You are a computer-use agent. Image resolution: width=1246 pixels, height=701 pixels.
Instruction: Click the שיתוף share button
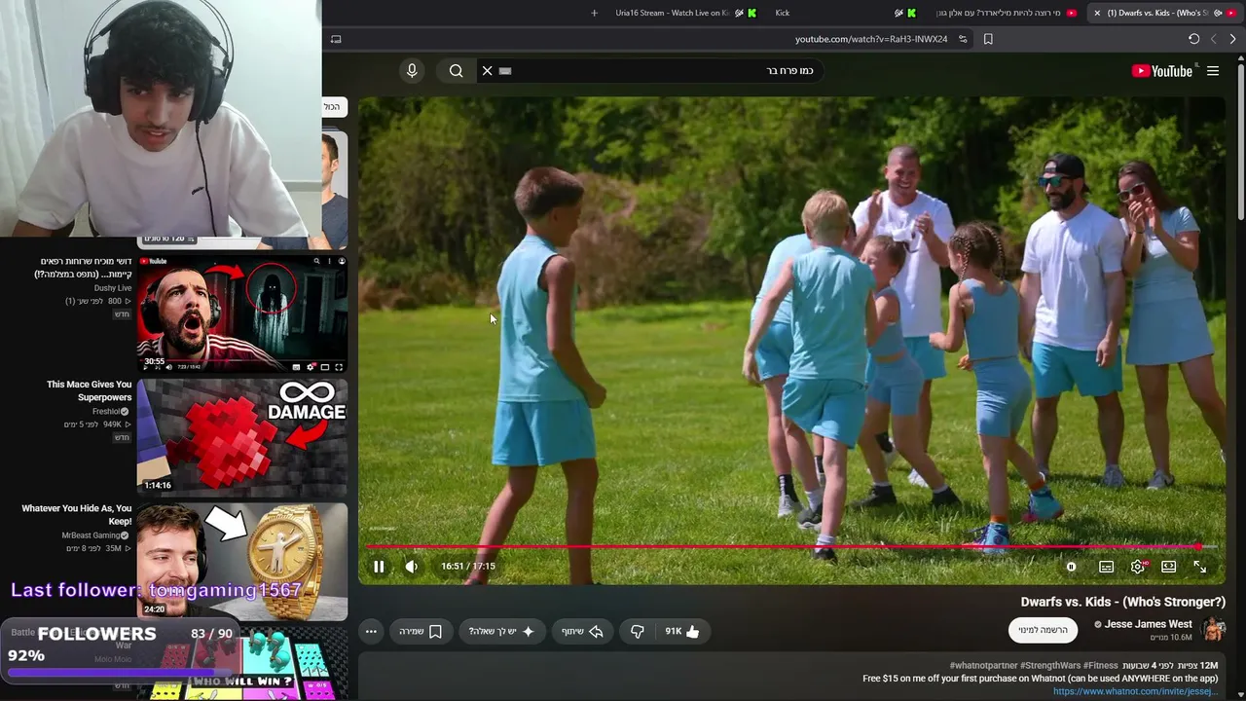click(x=582, y=631)
